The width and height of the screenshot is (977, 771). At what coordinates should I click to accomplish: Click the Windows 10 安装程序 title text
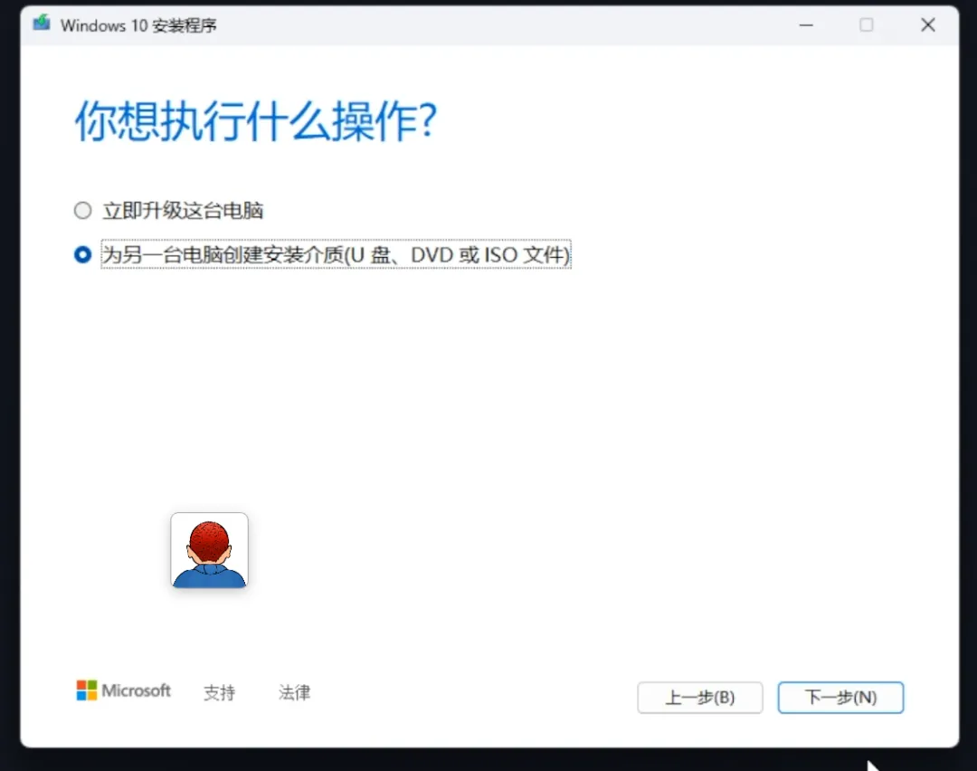pyautogui.click(x=138, y=25)
